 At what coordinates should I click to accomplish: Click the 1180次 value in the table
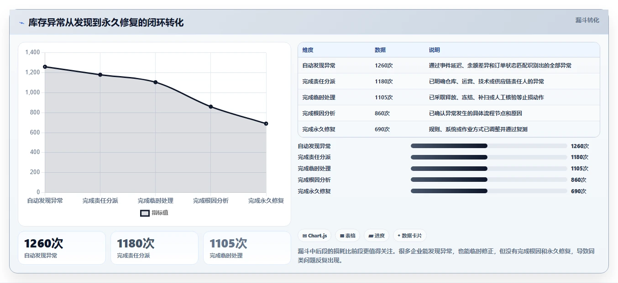tap(384, 82)
